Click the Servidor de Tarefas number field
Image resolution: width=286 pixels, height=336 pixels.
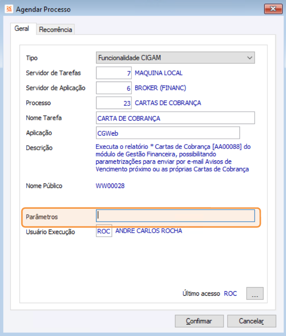pyautogui.click(x=114, y=73)
